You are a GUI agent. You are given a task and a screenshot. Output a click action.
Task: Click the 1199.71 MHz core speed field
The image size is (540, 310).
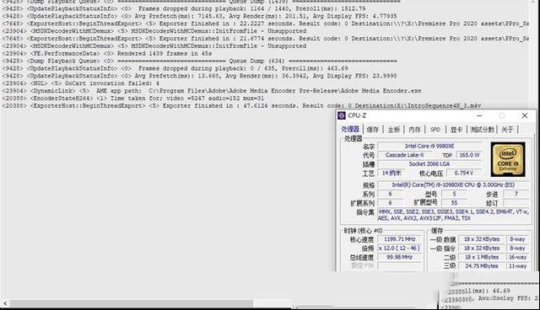point(400,239)
